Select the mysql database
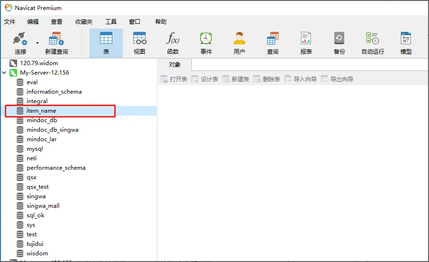 pyautogui.click(x=35, y=149)
